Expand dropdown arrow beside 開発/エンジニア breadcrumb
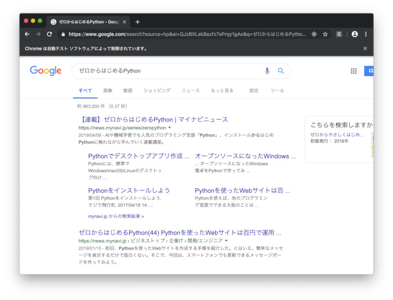This screenshot has width=393, height=300. (x=226, y=240)
